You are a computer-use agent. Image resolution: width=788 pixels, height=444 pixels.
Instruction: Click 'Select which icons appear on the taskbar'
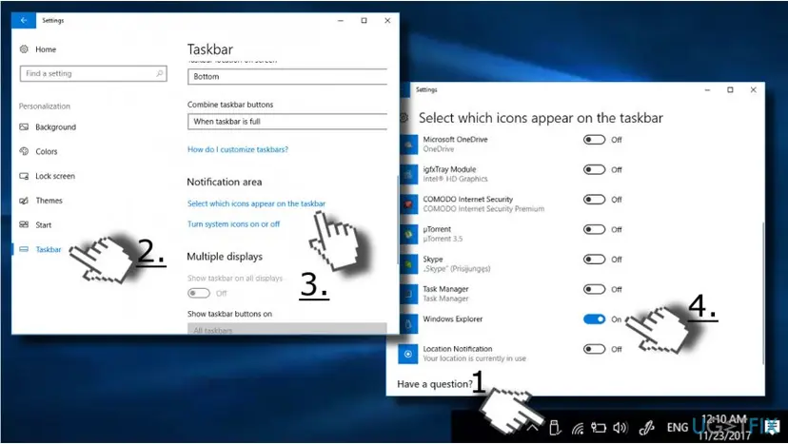point(256,203)
